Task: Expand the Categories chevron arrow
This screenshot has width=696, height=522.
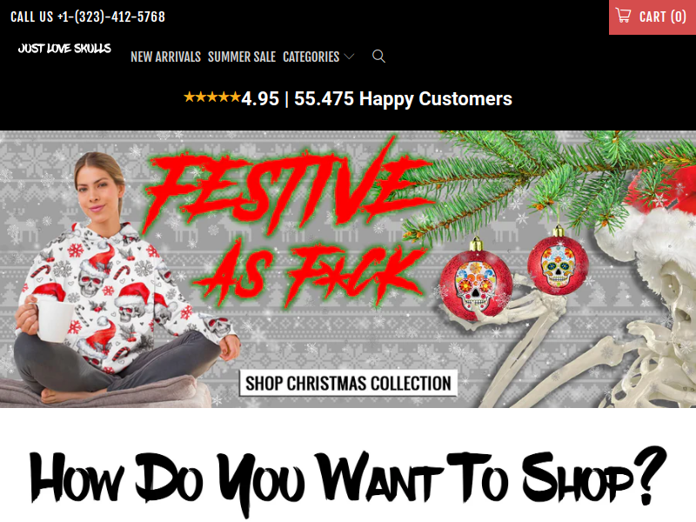Action: [350, 57]
